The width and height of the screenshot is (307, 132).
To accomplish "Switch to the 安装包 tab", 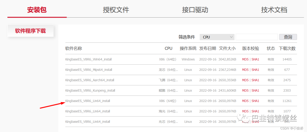I will 37,10.
